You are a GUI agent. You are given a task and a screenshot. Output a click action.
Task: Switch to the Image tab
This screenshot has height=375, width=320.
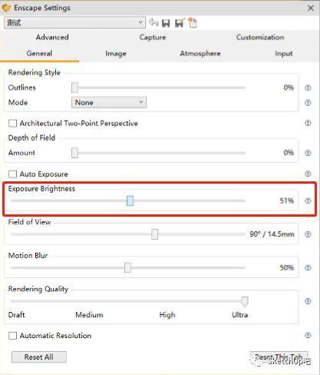[x=116, y=54]
